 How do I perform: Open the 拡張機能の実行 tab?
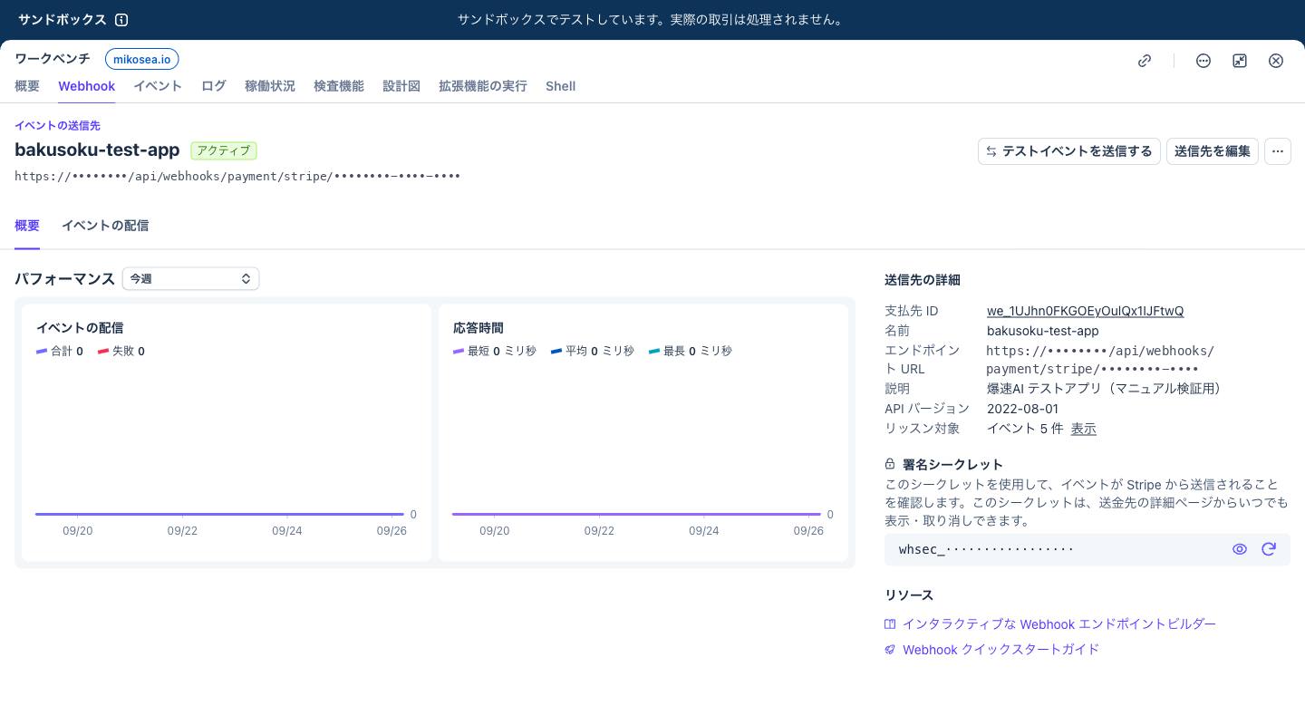[x=483, y=86]
